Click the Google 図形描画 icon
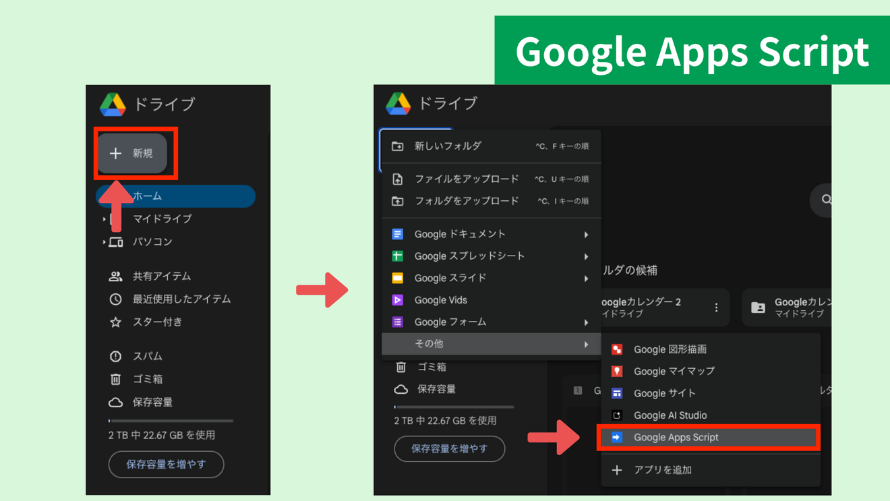Viewport: 890px width, 501px height. point(617,349)
